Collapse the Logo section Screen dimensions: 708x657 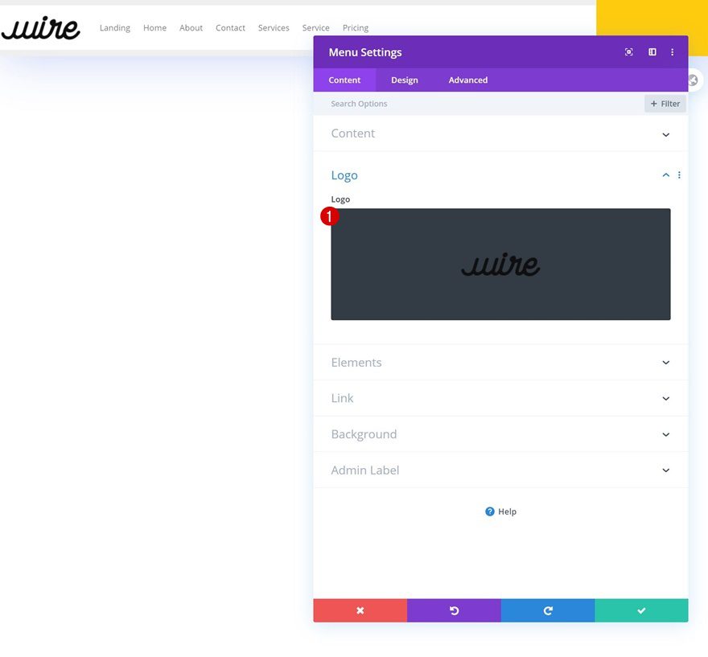(665, 175)
